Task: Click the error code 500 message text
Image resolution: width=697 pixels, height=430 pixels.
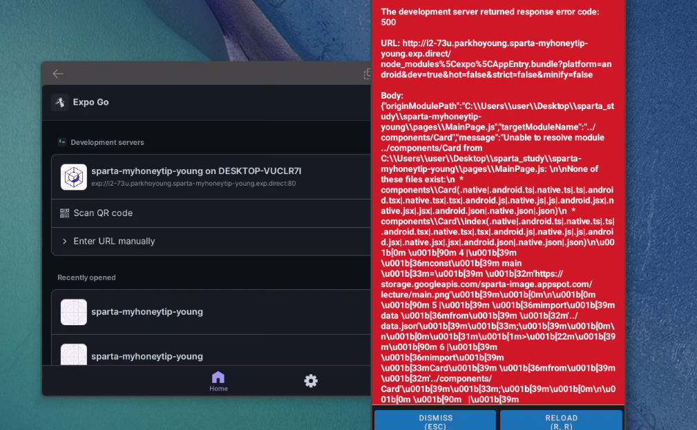Action: [490, 17]
